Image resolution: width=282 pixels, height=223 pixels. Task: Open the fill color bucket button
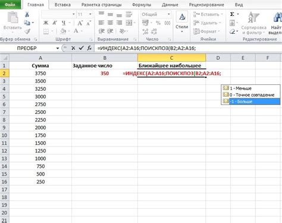63,31
